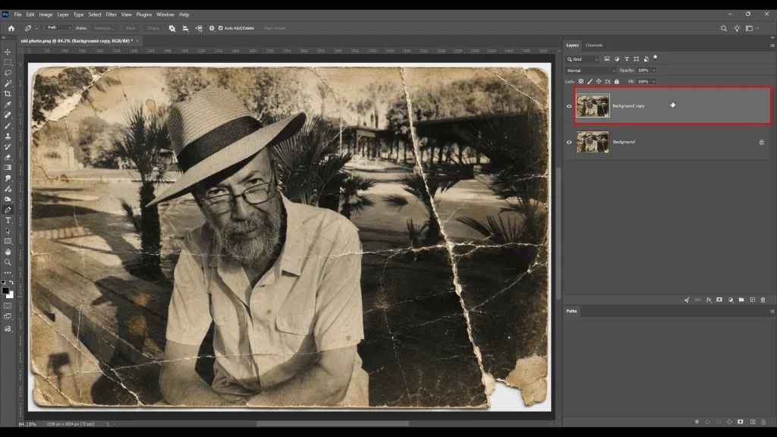Open the Image menu
The height and width of the screenshot is (437, 777).
[46, 14]
